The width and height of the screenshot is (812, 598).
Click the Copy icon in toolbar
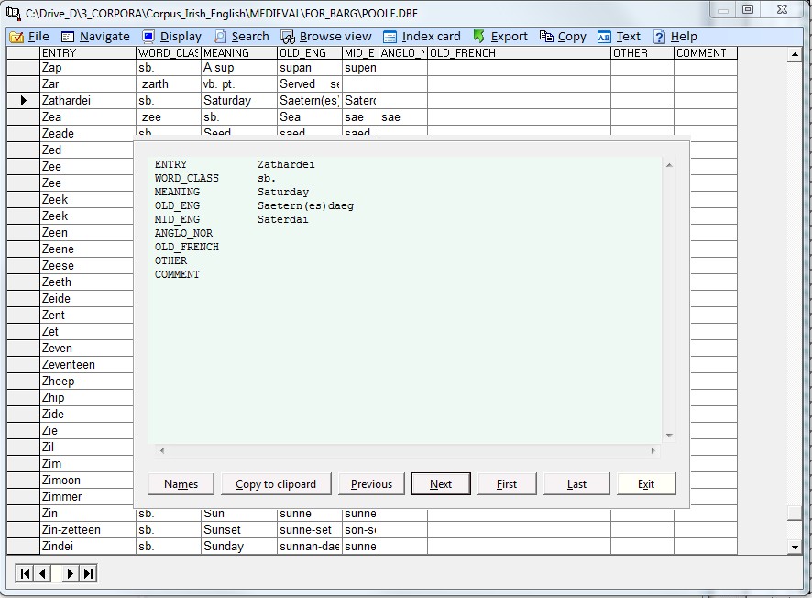coord(546,37)
